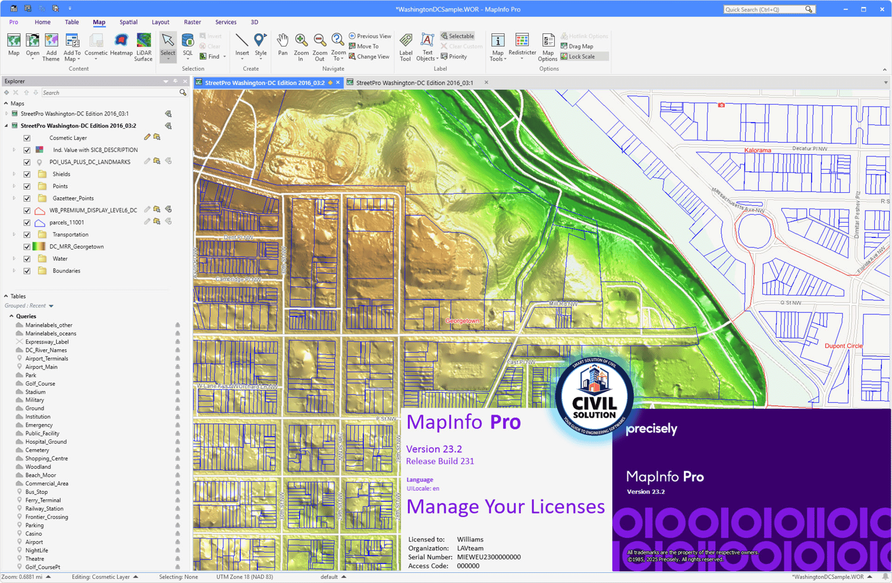Collapse the Tables section
892x583 pixels.
pos(6,296)
